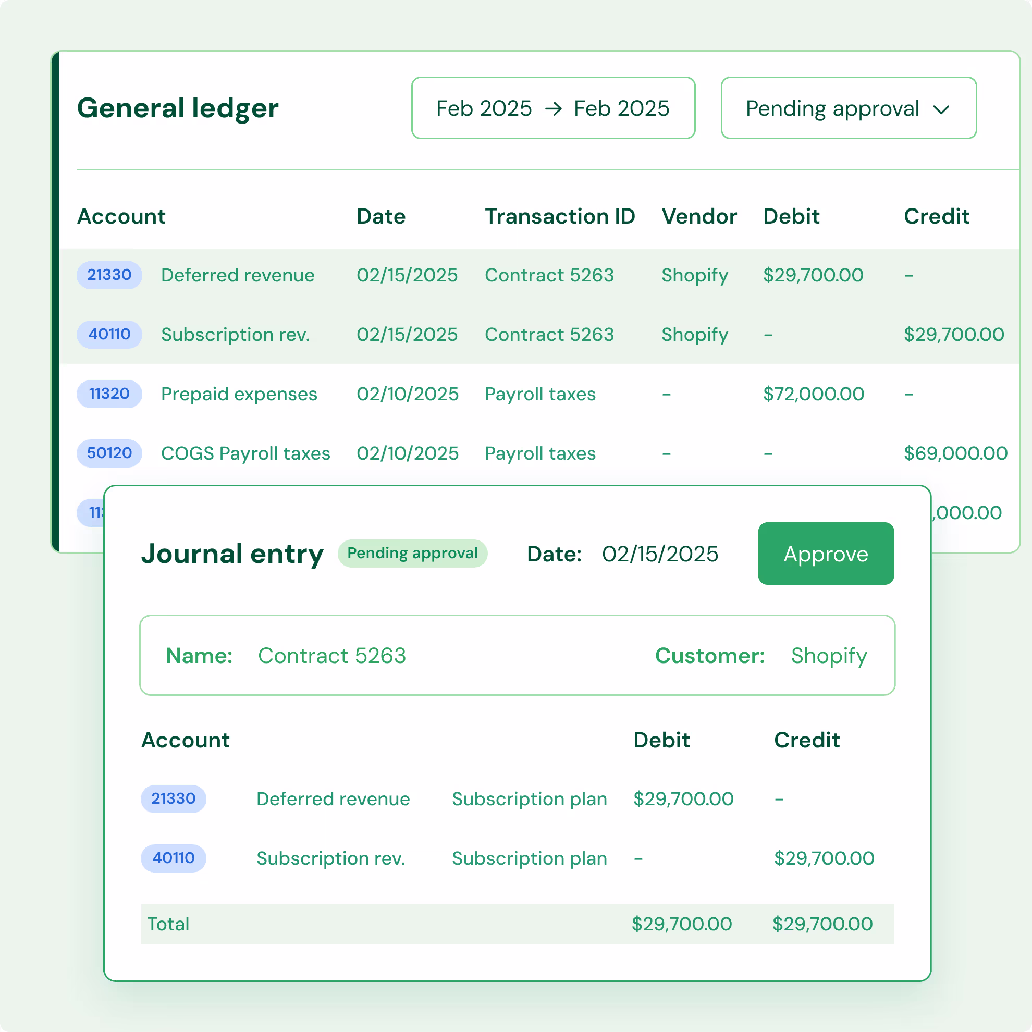The height and width of the screenshot is (1032, 1032).
Task: Click the Pending approval status tag
Action: (412, 554)
